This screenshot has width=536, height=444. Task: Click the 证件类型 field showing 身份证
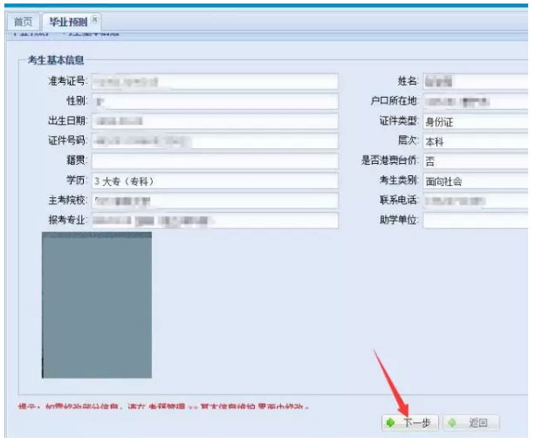476,121
